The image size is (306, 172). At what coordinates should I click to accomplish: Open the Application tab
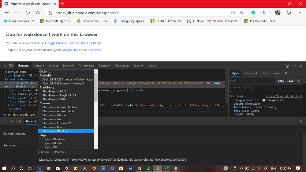pyautogui.click(x=121, y=65)
